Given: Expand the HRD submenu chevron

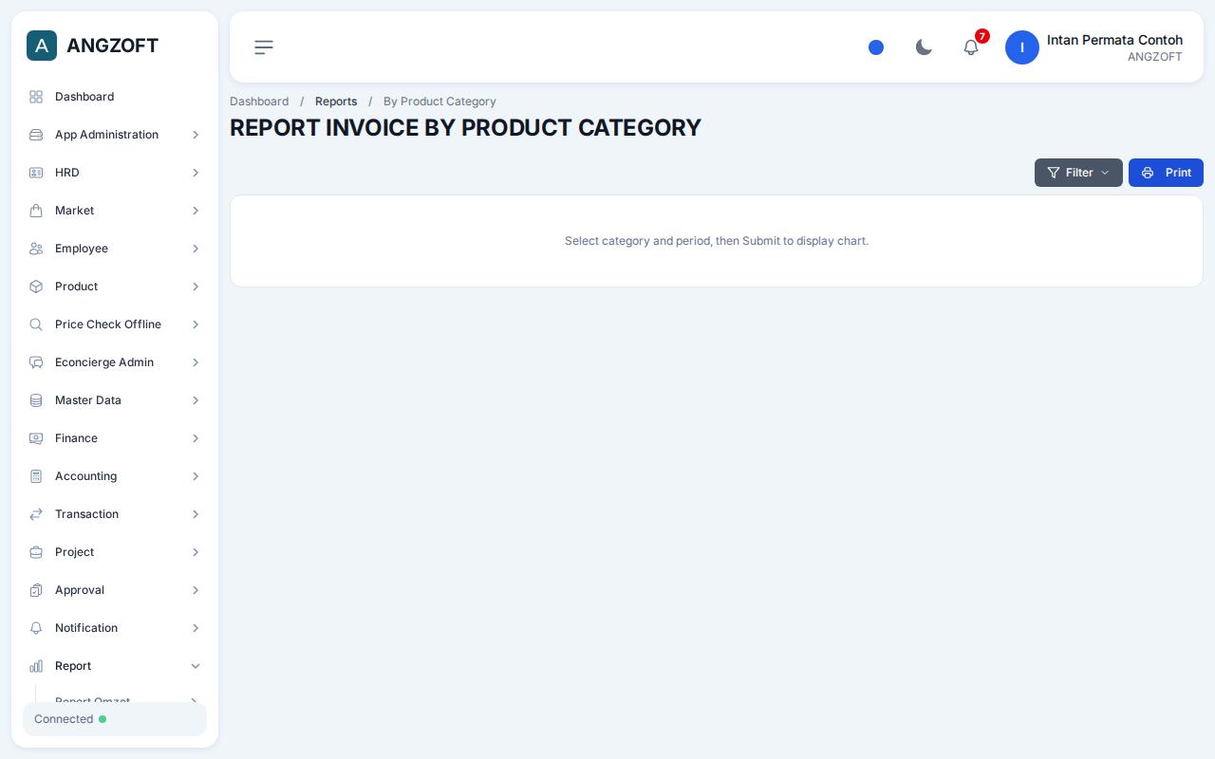Looking at the screenshot, I should [196, 173].
